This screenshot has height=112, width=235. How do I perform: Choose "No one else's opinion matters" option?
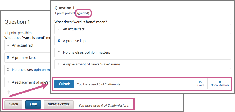(59, 52)
